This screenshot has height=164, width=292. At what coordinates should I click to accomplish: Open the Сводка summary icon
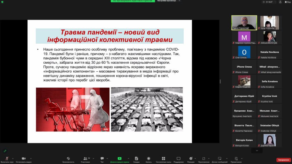(136, 159)
